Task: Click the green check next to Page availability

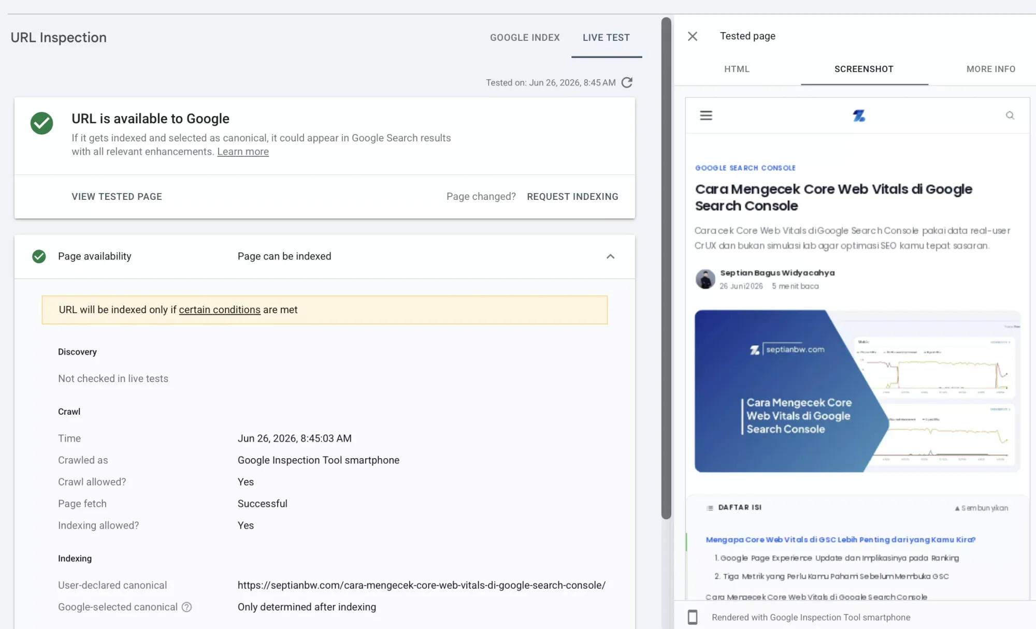Action: 39,256
